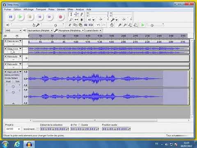This screenshot has height=148, width=197.
Task: Click the Trim audio icon
Action: pyautogui.click(x=86, y=25)
